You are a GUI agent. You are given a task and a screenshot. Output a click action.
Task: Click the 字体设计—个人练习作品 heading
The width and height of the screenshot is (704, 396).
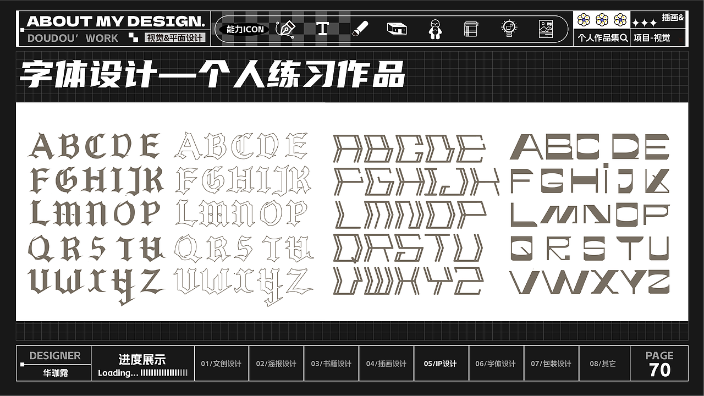pyautogui.click(x=212, y=75)
